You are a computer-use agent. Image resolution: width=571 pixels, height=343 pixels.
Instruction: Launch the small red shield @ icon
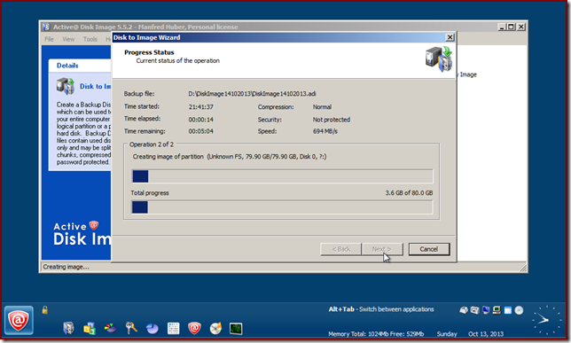tap(194, 329)
